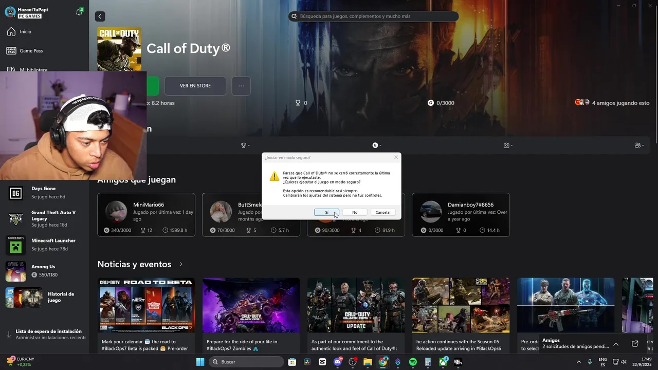Expand the Amigos panel with the chevron

[616, 344]
